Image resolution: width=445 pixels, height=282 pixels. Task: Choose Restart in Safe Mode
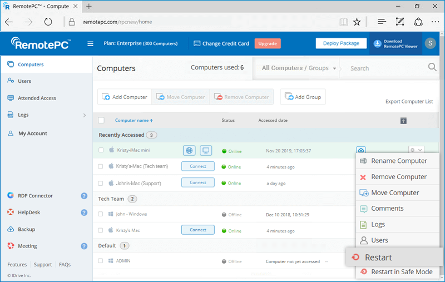(x=398, y=272)
